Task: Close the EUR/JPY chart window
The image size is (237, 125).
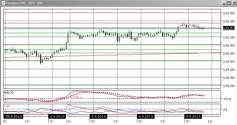Action: pyautogui.click(x=234, y=3)
